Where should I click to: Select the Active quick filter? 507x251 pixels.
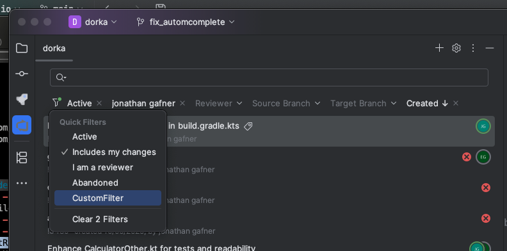click(108, 136)
